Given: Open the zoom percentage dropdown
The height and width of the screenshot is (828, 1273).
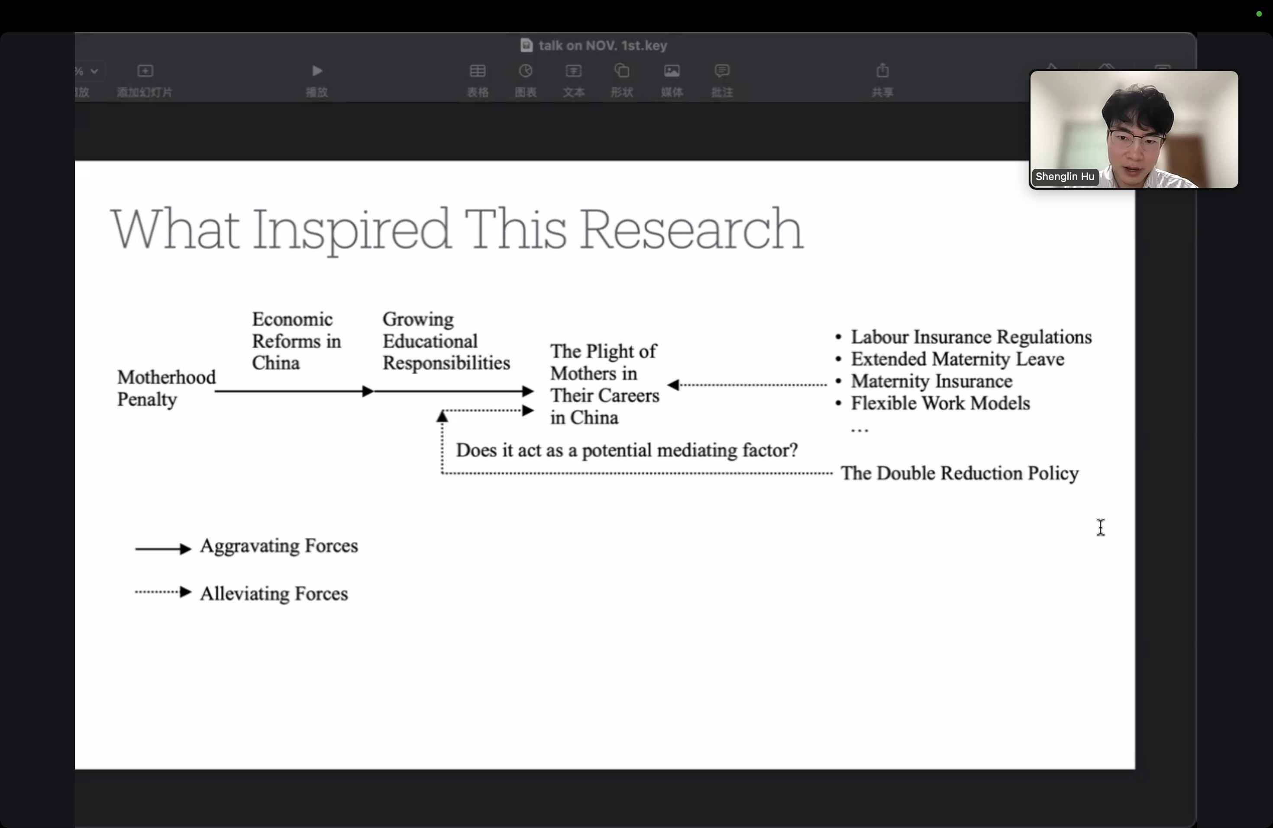Looking at the screenshot, I should click(89, 71).
